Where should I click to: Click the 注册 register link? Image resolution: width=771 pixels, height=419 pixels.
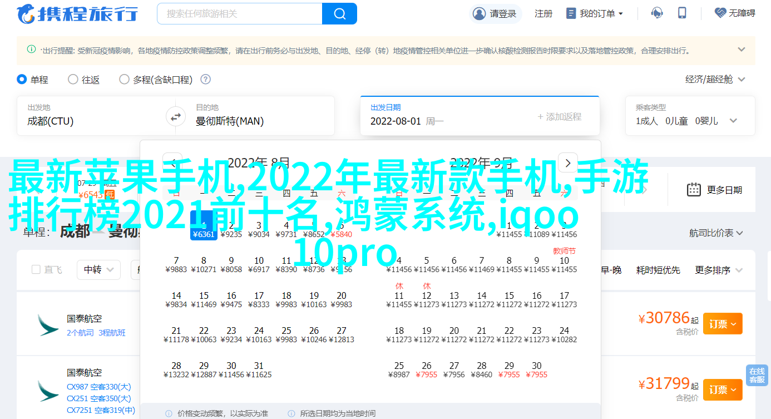click(x=543, y=13)
